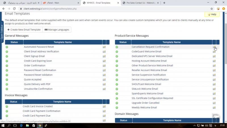
Task: Open the Help button
Action: coord(212,15)
